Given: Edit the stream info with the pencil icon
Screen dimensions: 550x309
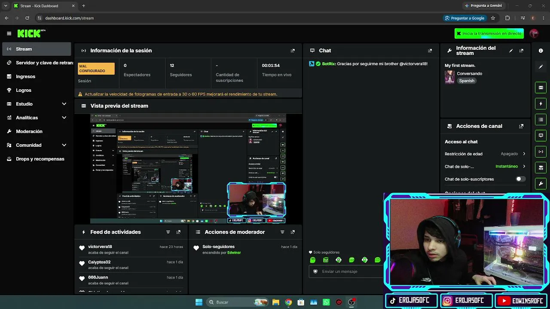Looking at the screenshot, I should tap(511, 51).
